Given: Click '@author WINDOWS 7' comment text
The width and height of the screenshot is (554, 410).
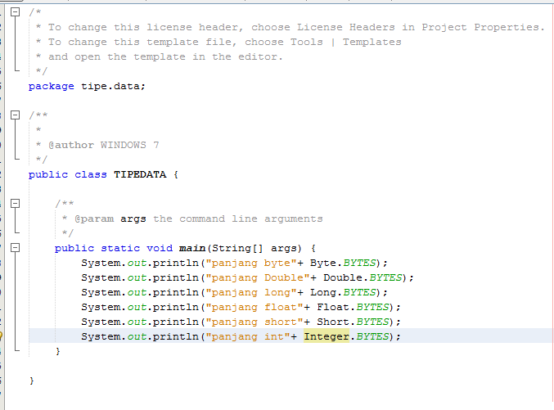Looking at the screenshot, I should tap(104, 146).
